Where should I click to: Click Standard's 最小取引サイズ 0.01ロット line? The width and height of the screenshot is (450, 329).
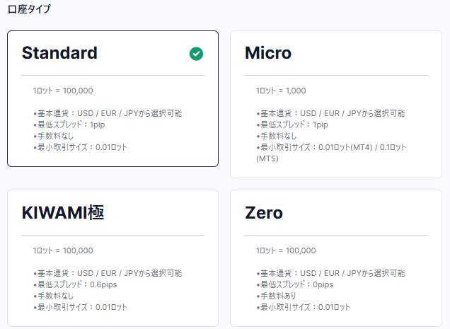80,147
